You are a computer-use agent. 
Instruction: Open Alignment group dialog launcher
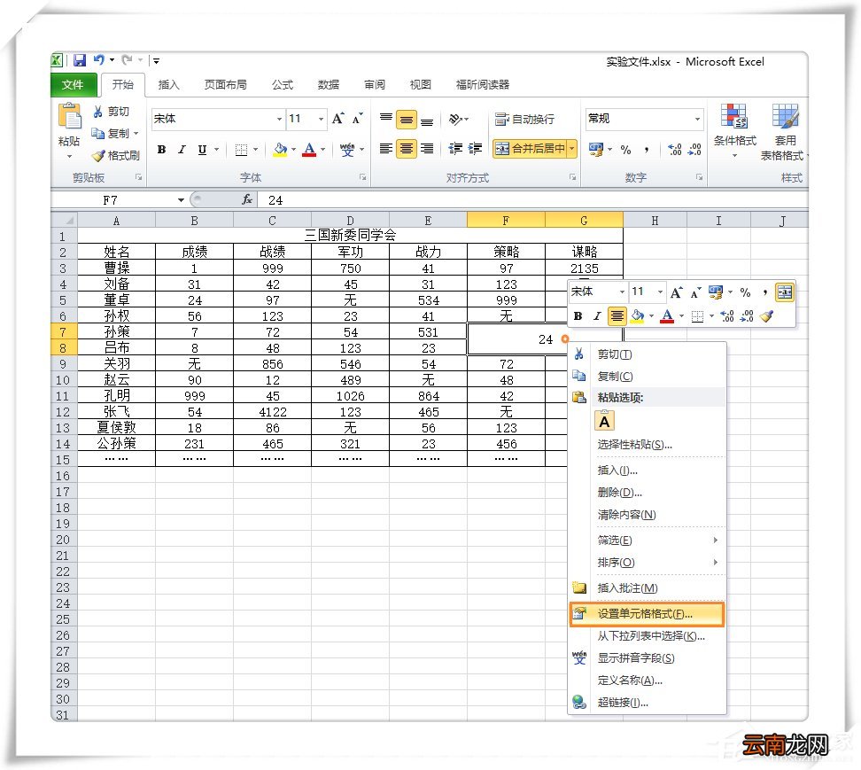coord(573,177)
